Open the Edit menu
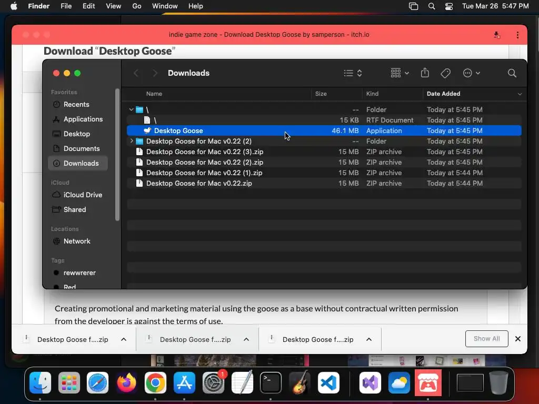 [88, 6]
